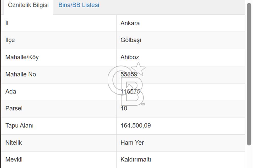
Task: Click the Ada value 116575
Action: click(131, 92)
